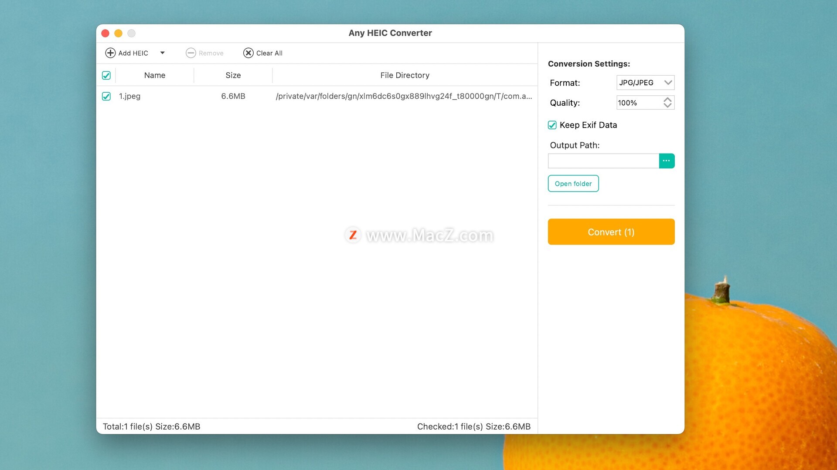Click the /private/var/folders file directory path
This screenshot has height=470, width=837.
tap(404, 96)
